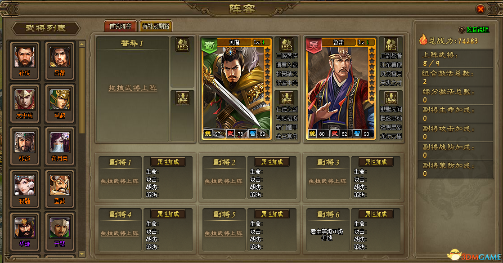Open the 阵容说明 link

tap(478, 30)
